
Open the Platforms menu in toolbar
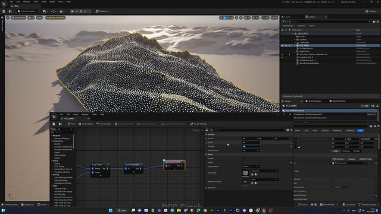click(x=102, y=11)
